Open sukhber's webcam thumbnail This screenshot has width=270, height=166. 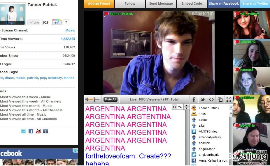(252, 109)
